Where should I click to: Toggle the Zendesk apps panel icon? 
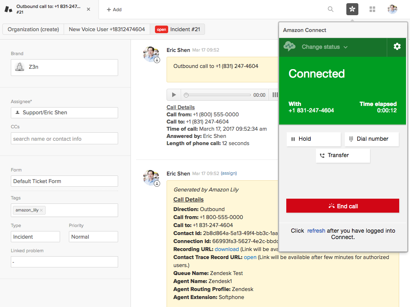tap(352, 9)
